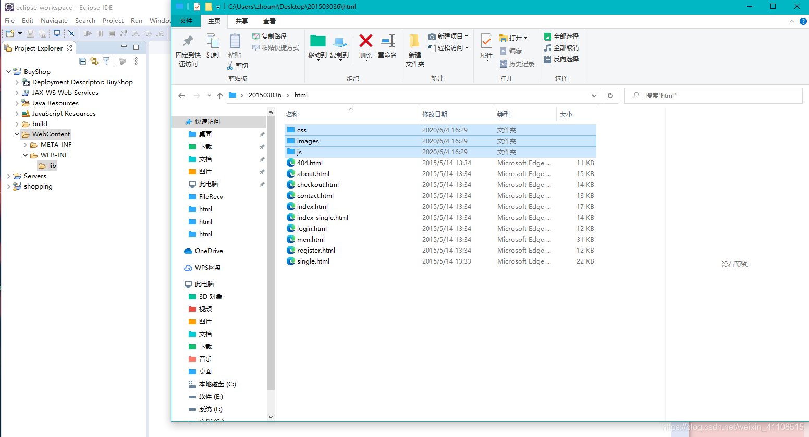Go up one folder with the up arrow
The height and width of the screenshot is (437, 809).
[x=220, y=95]
